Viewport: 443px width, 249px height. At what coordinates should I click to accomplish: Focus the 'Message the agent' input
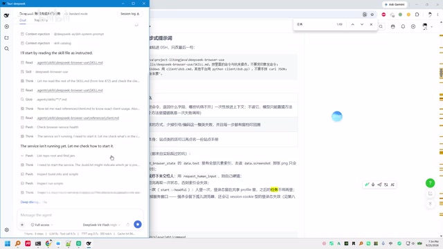pos(80,215)
